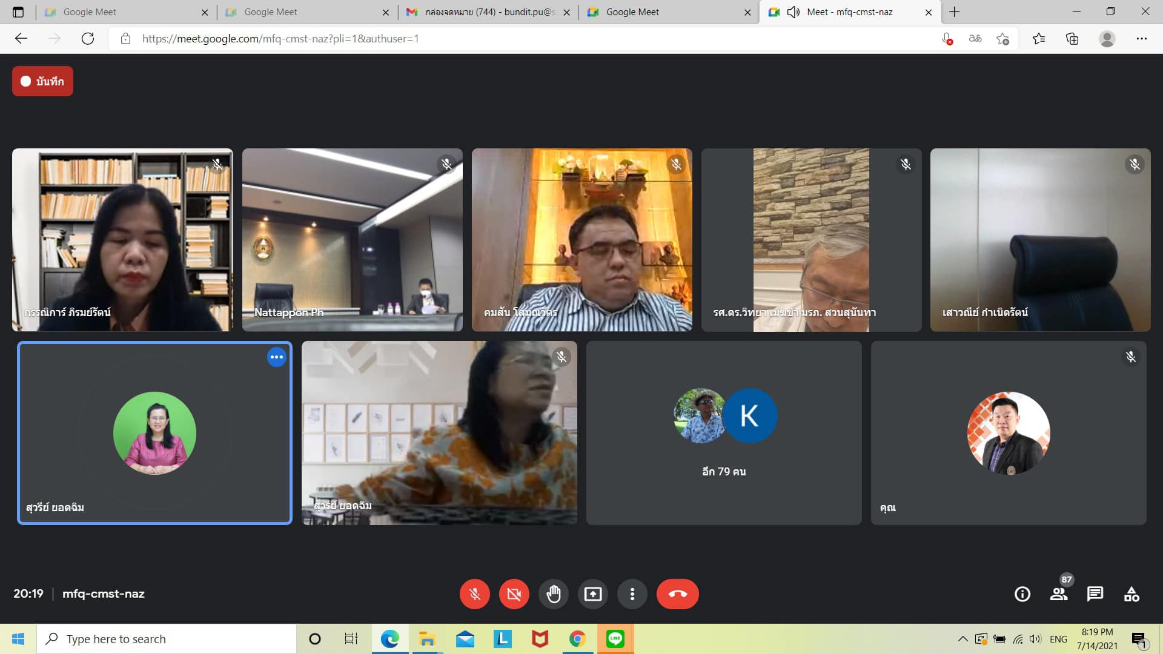This screenshot has height=654, width=1163.
Task: Open options on highlighted participant tile
Action: click(x=276, y=357)
